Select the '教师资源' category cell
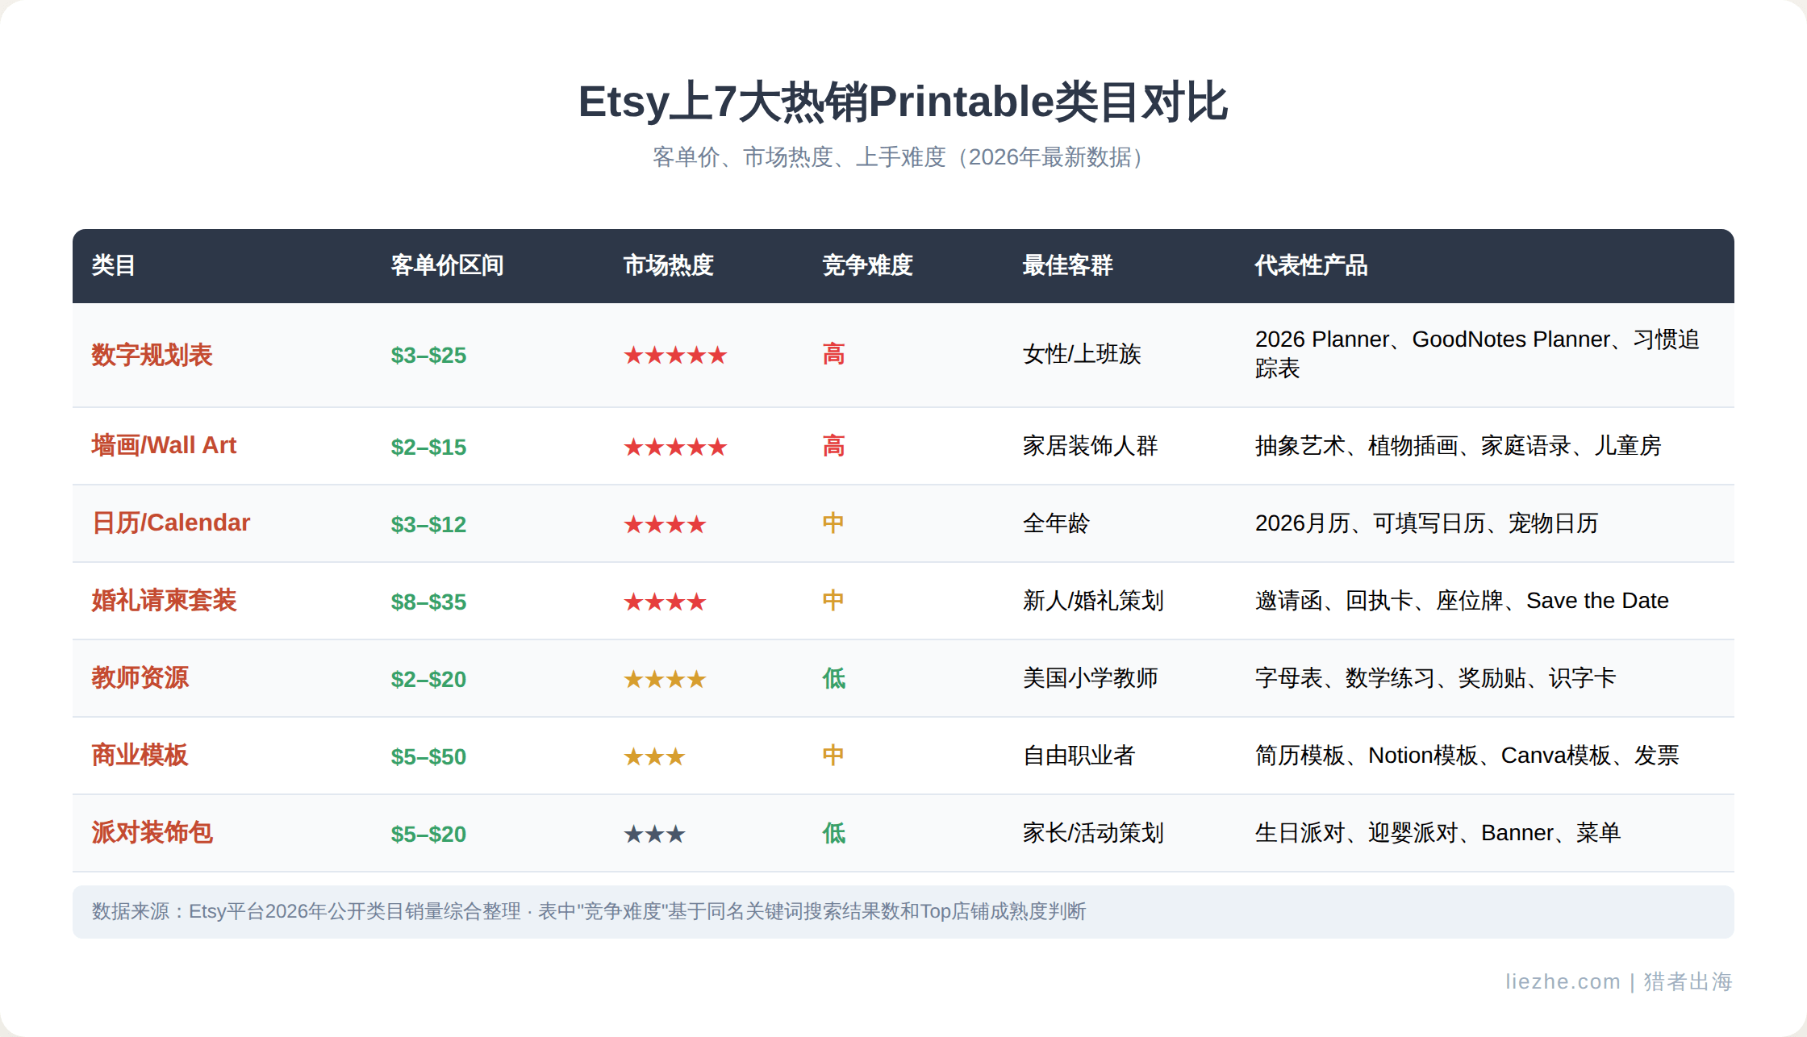Viewport: 1807px width, 1037px height. (140, 677)
